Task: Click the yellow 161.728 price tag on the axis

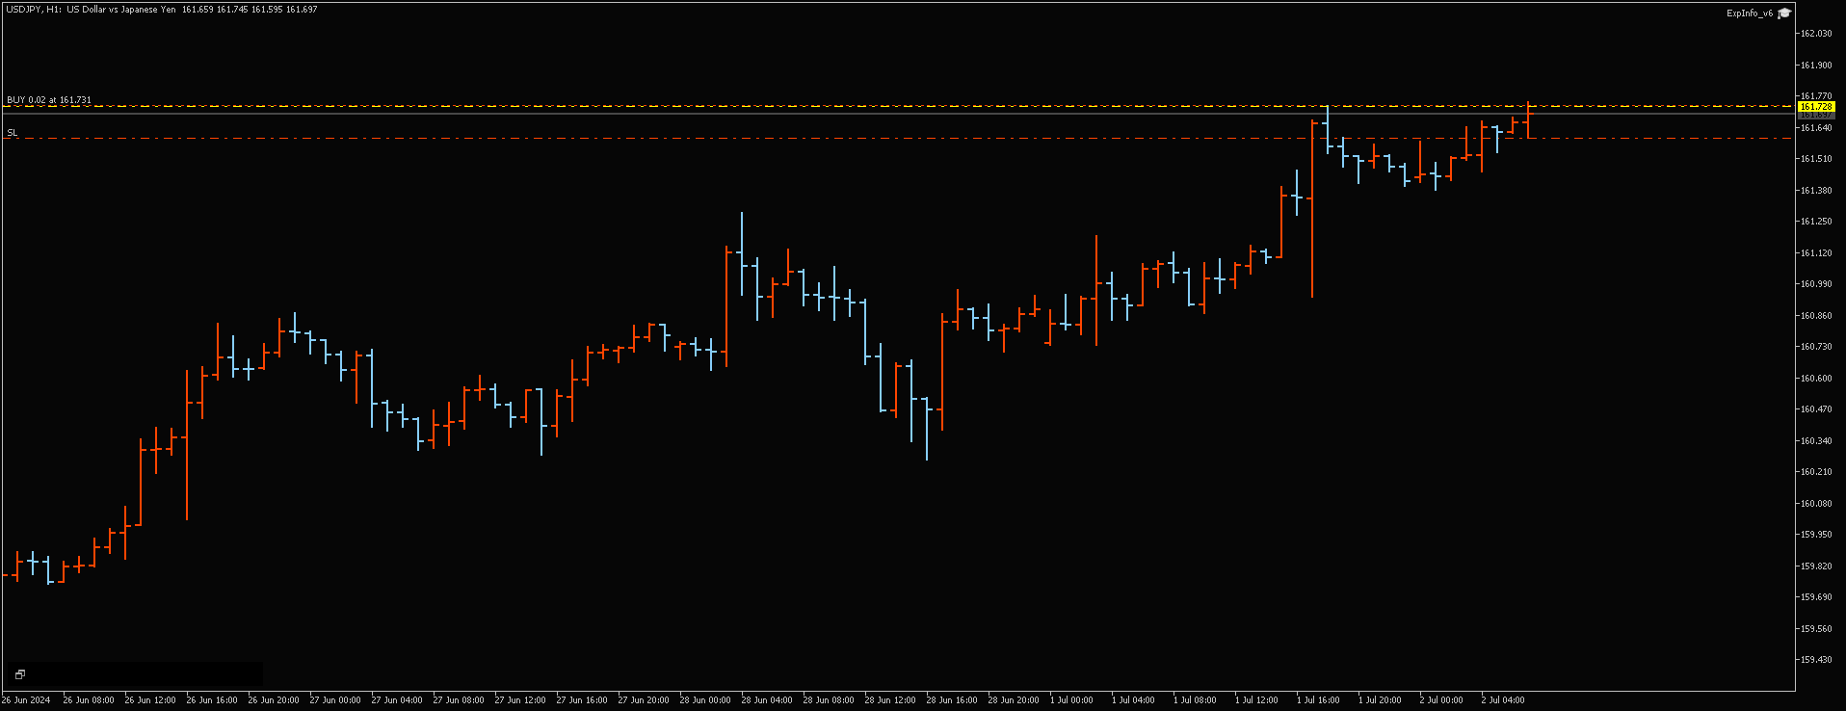Action: coord(1815,106)
